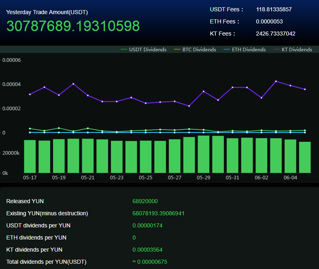The image size is (319, 269).
Task: Click the 05-25 trade volume bar
Action: click(146, 157)
